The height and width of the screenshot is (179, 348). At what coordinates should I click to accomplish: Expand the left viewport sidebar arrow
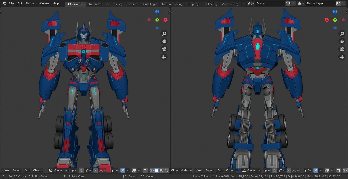coord(169,12)
